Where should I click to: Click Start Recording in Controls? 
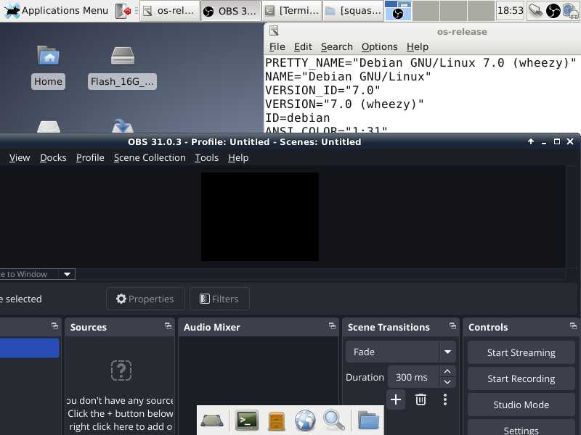point(521,378)
